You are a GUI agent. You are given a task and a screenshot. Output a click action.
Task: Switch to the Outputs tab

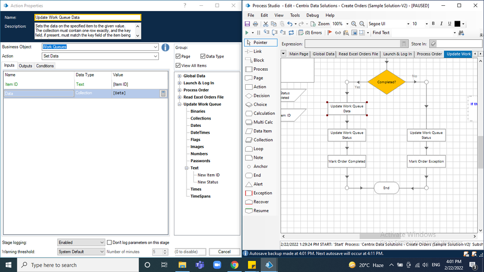pyautogui.click(x=25, y=66)
